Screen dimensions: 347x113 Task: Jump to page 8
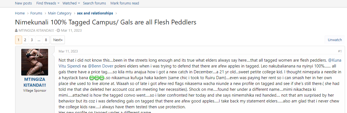pos(46,40)
